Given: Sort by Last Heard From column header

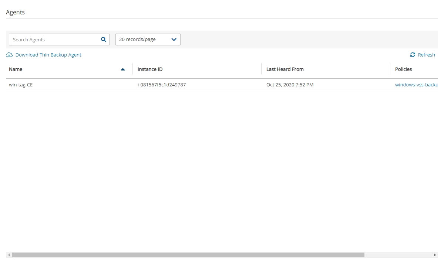Looking at the screenshot, I should pyautogui.click(x=285, y=69).
